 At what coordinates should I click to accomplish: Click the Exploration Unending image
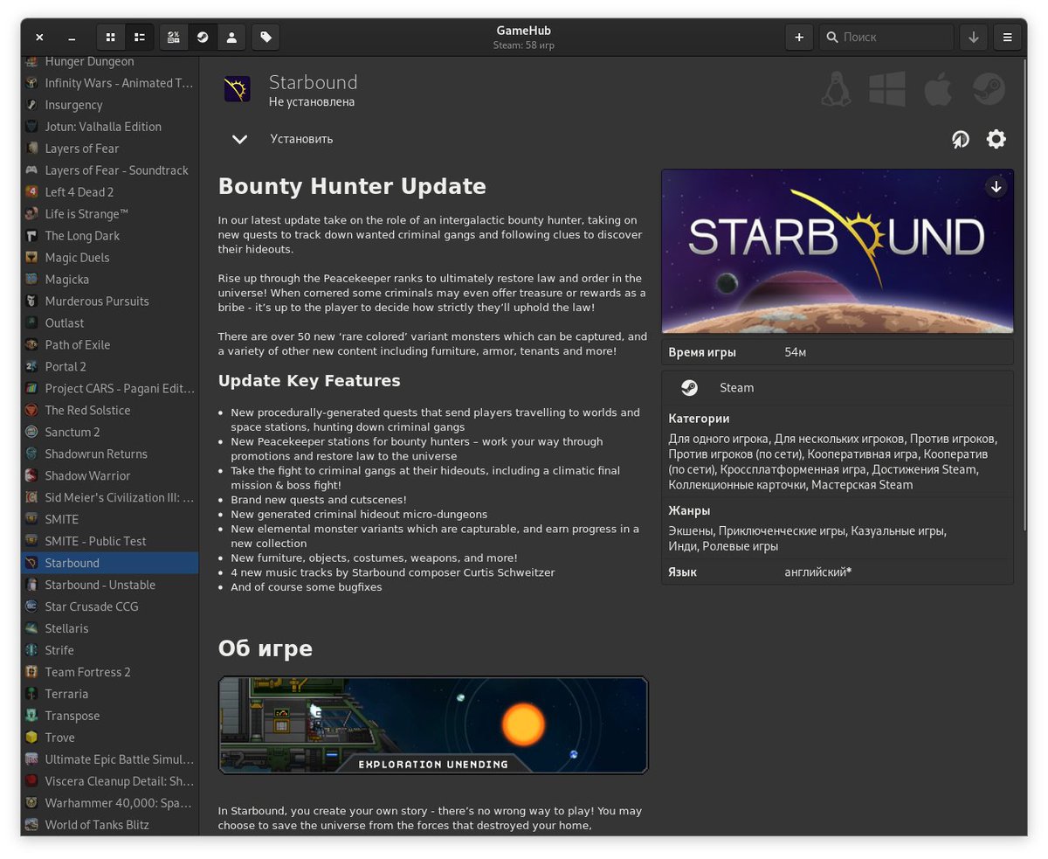coord(433,725)
